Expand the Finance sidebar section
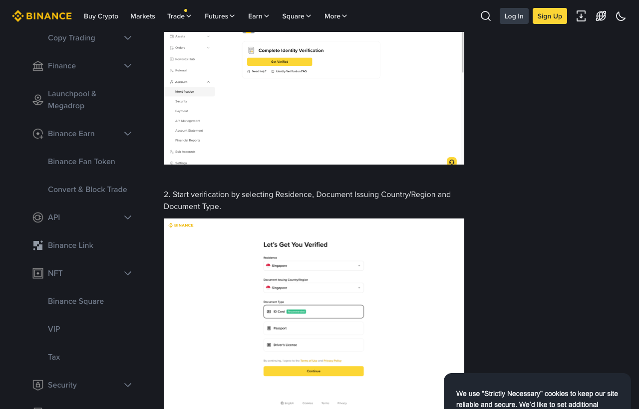Image resolution: width=639 pixels, height=409 pixels. [x=128, y=66]
